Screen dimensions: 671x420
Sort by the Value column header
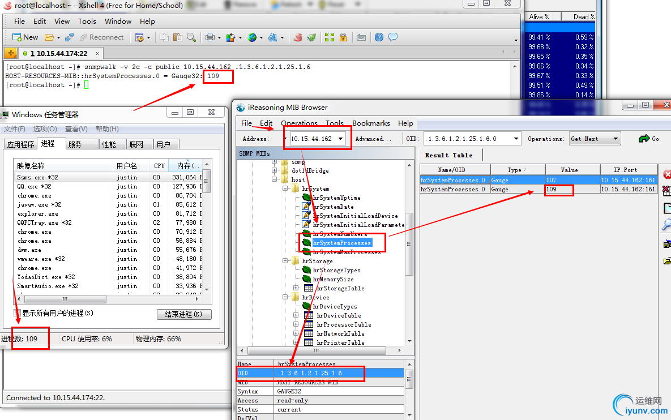(x=572, y=170)
